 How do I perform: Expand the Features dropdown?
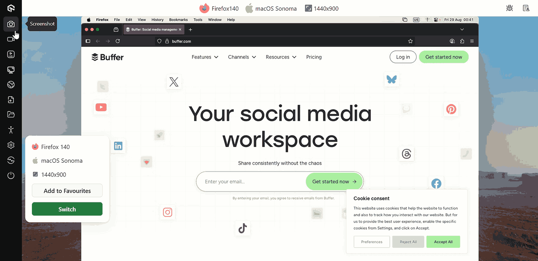(205, 57)
